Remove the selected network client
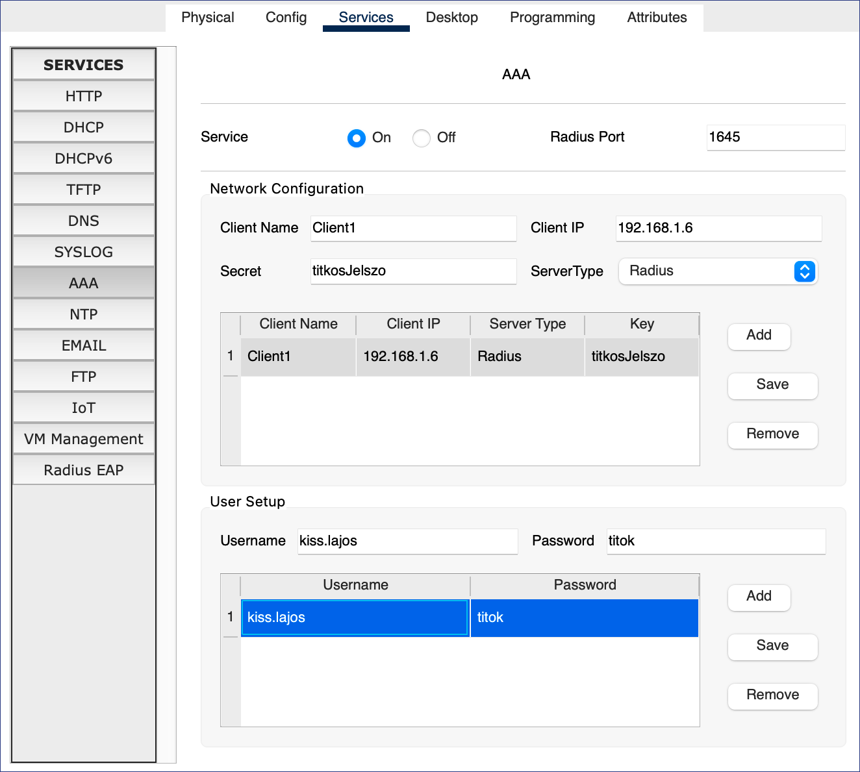 [773, 434]
